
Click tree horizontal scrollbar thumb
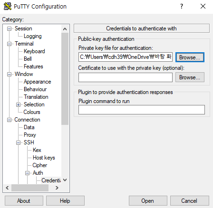(x=30, y=188)
